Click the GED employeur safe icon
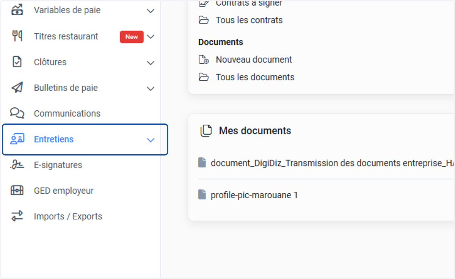The width and height of the screenshot is (455, 279). point(17,191)
